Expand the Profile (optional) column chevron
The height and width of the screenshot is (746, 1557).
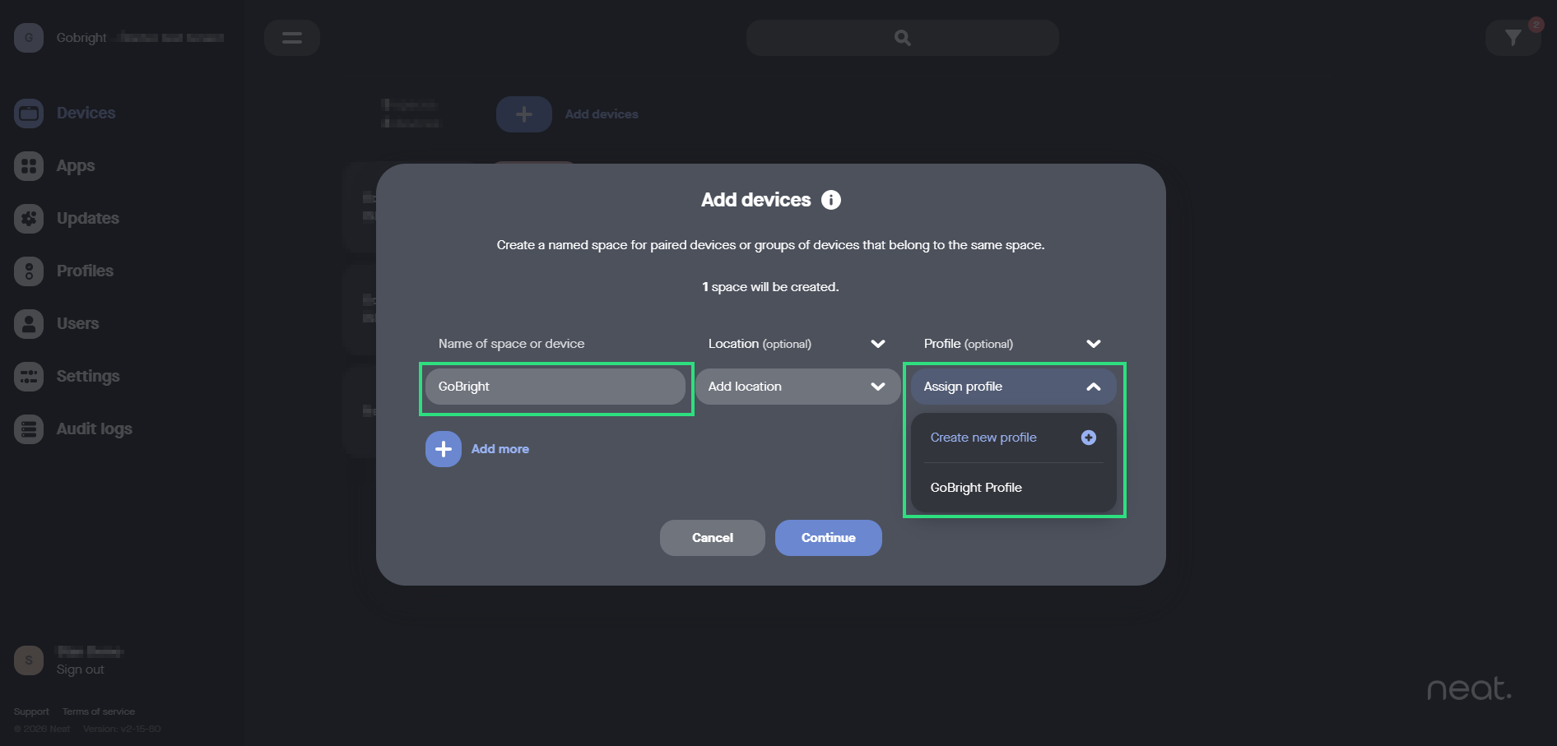tap(1093, 344)
